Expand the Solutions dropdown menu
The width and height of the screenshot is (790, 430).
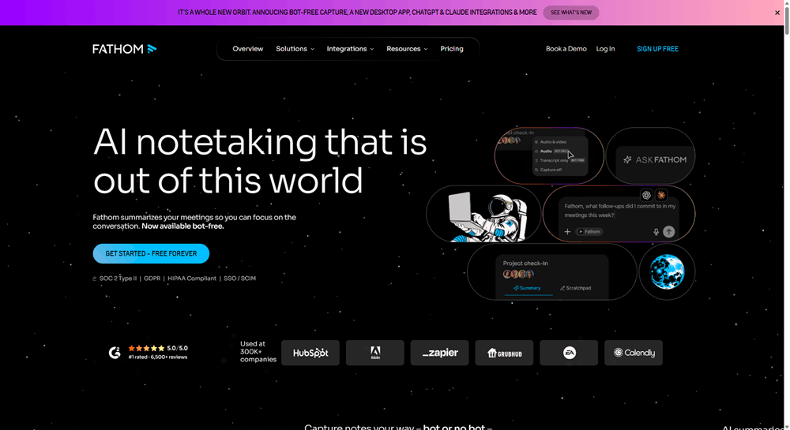click(x=295, y=49)
